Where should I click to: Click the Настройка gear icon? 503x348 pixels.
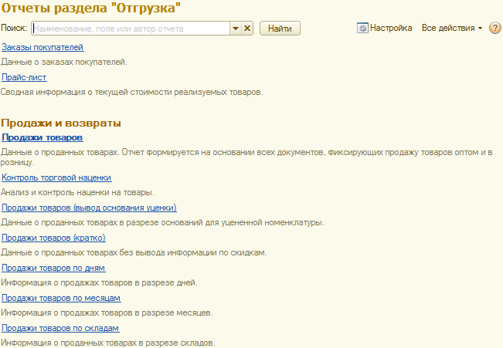point(362,28)
